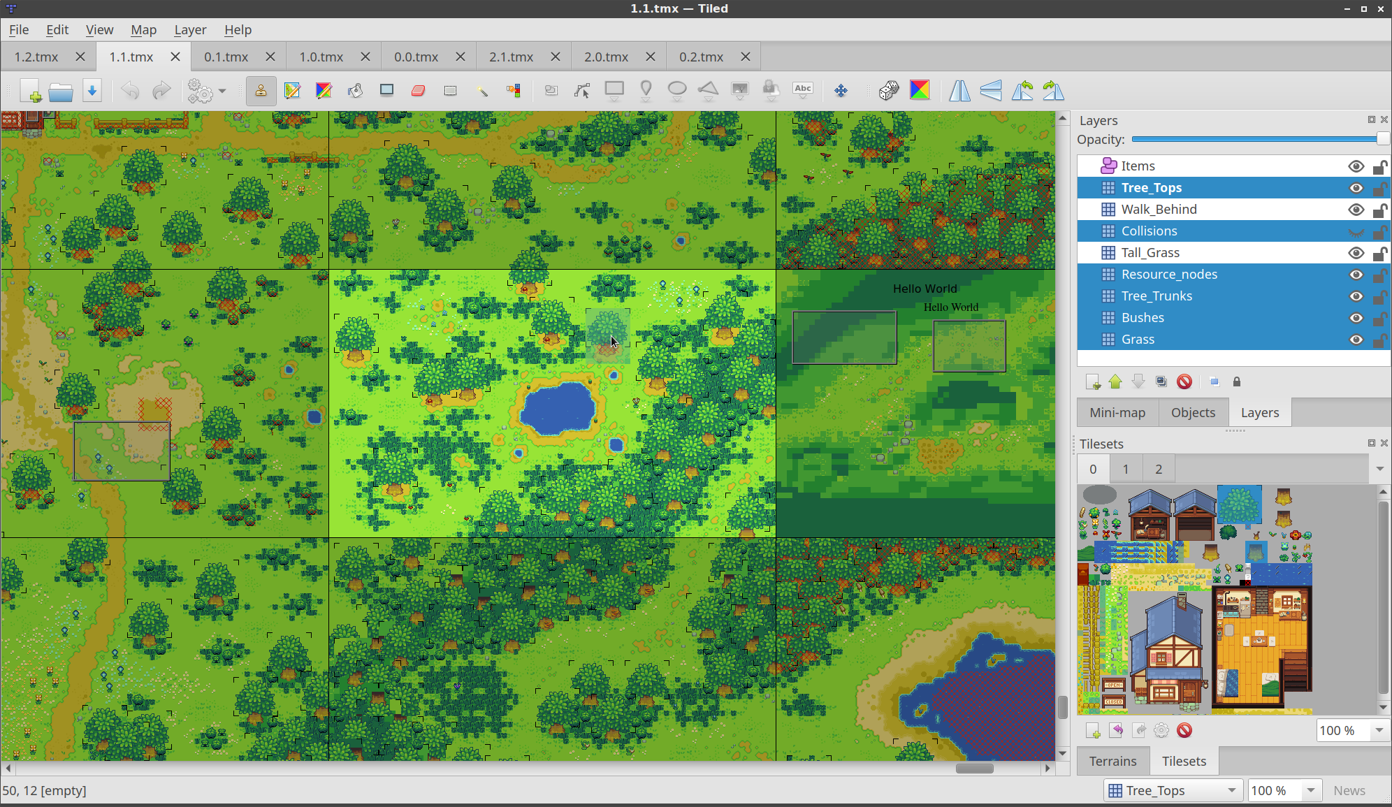Switch to the Mini-map tab
The width and height of the screenshot is (1392, 807).
(x=1117, y=412)
